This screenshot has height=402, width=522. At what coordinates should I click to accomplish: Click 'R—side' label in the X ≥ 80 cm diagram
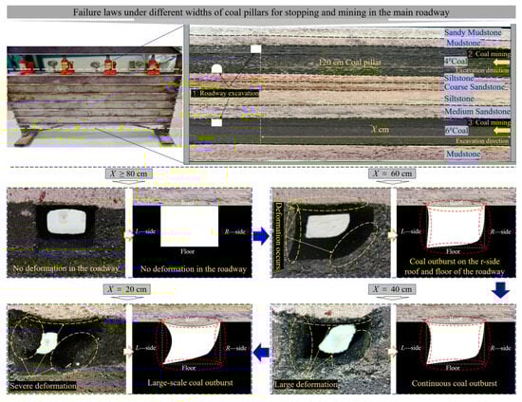pos(235,231)
